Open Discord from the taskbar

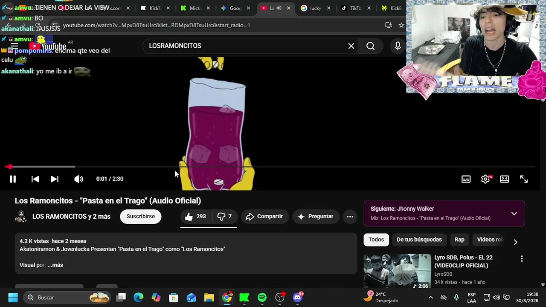tap(298, 297)
